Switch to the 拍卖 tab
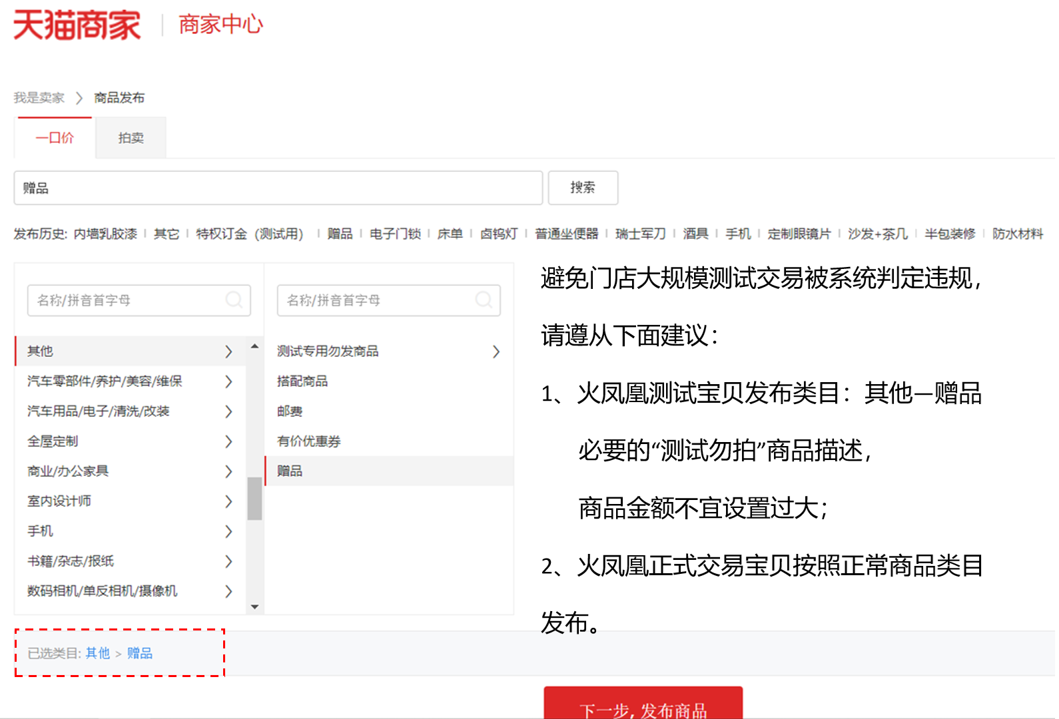 pyautogui.click(x=131, y=138)
